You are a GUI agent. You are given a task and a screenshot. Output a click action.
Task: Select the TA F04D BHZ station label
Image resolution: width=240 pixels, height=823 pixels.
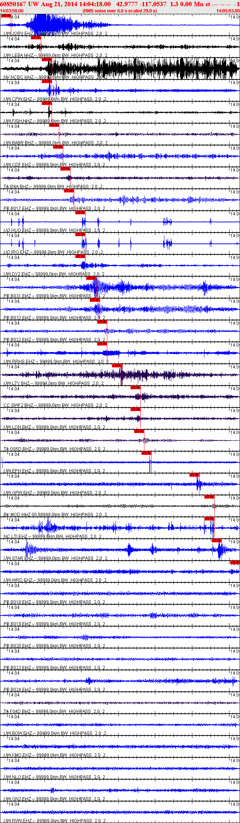pos(17,711)
